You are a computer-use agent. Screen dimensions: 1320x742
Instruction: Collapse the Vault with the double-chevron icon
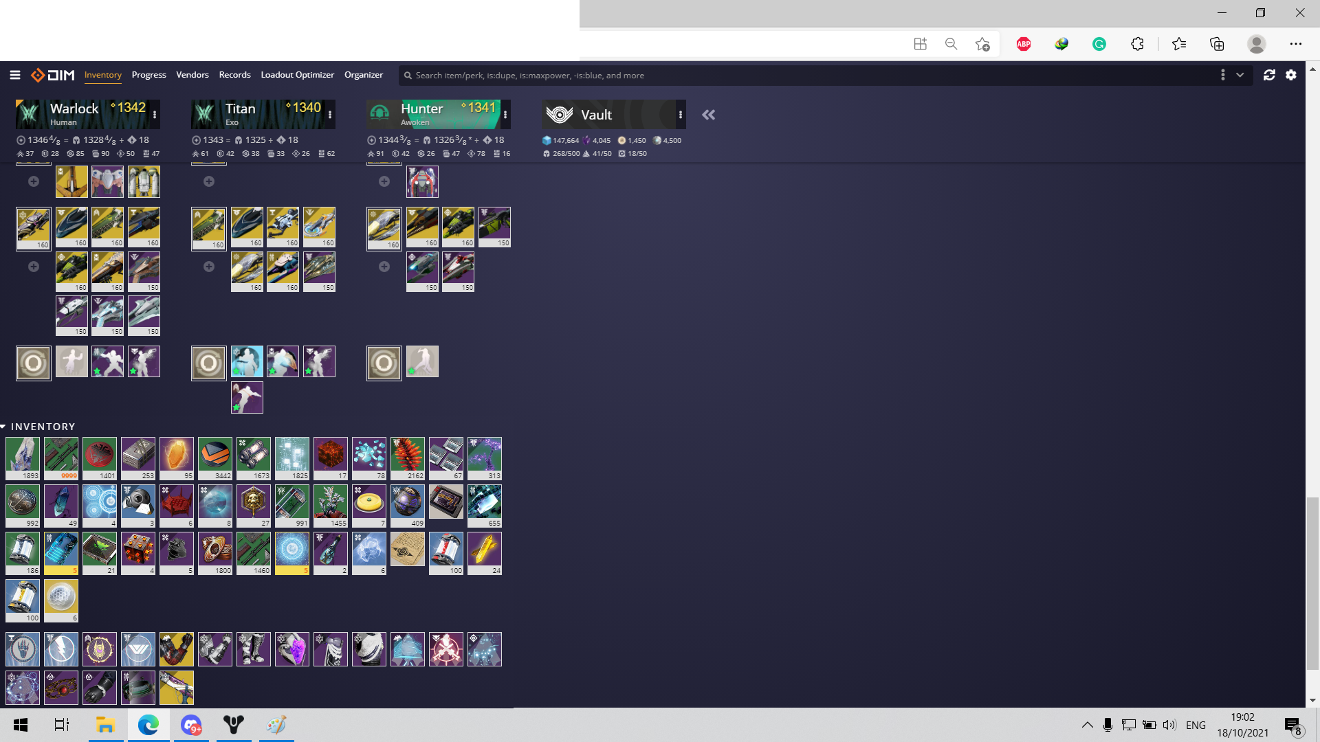click(709, 115)
